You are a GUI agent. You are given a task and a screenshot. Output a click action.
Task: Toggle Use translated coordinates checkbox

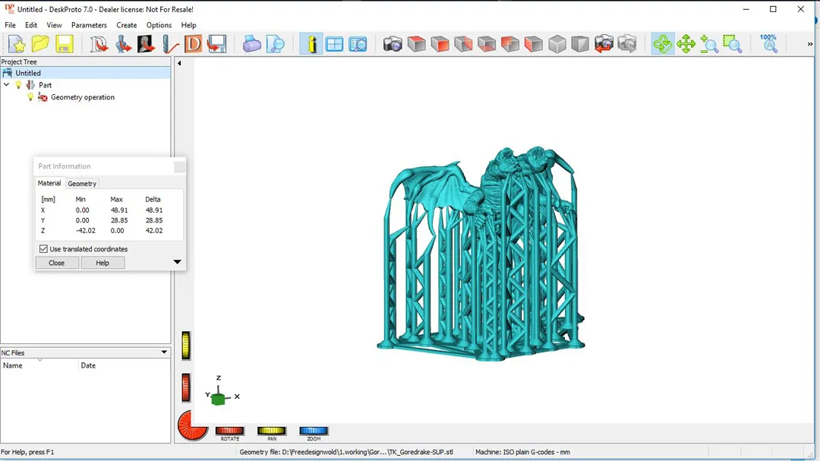pyautogui.click(x=43, y=249)
